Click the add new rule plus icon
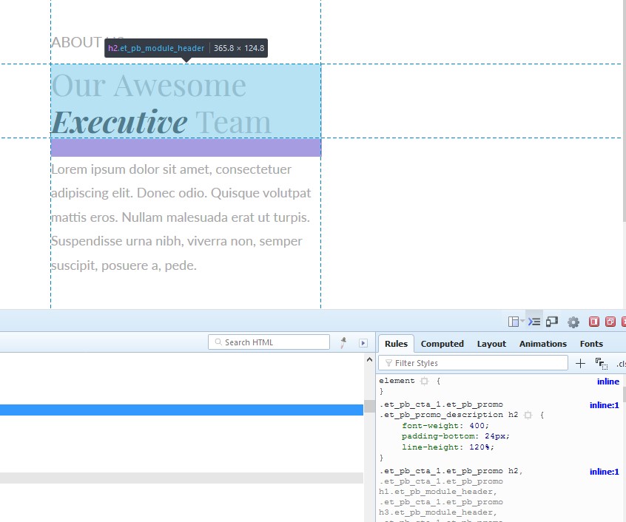 (x=580, y=363)
